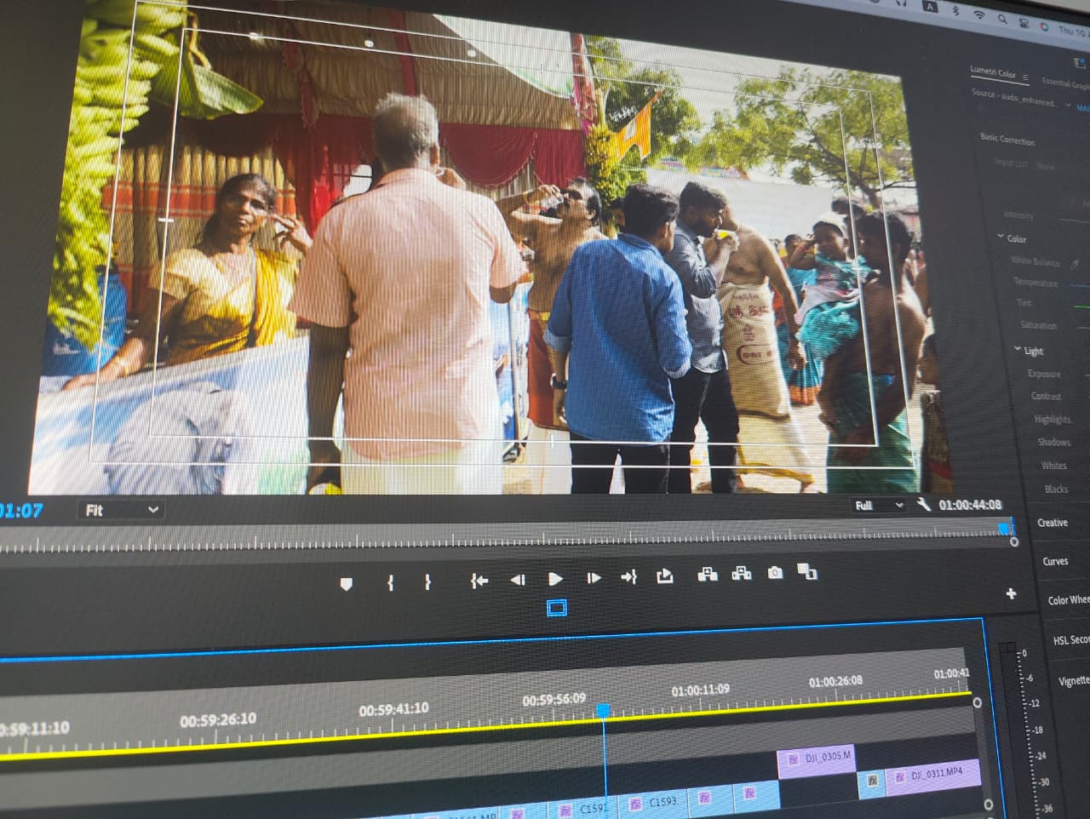The width and height of the screenshot is (1090, 819).
Task: Open the Lumetri Color panel menu icon
Action: pos(1025,78)
